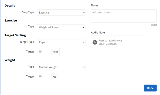Focus the weight target kg number field

[x=44, y=76]
